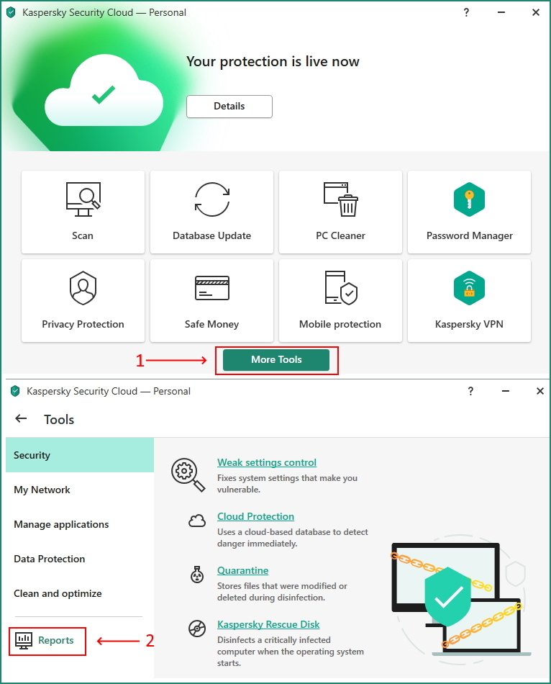The height and width of the screenshot is (684, 551).
Task: Click the Cloud Protection cloud icon
Action: [197, 521]
